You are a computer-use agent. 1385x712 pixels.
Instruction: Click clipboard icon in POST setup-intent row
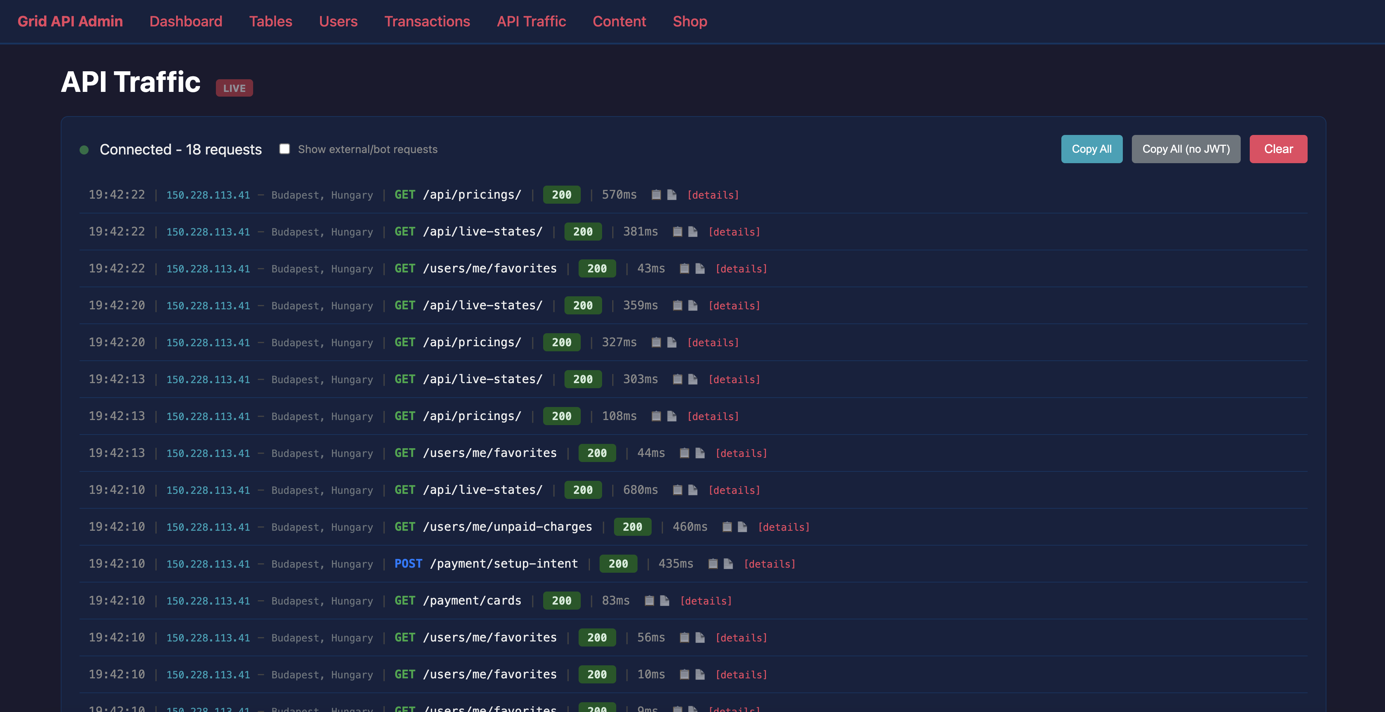click(713, 564)
